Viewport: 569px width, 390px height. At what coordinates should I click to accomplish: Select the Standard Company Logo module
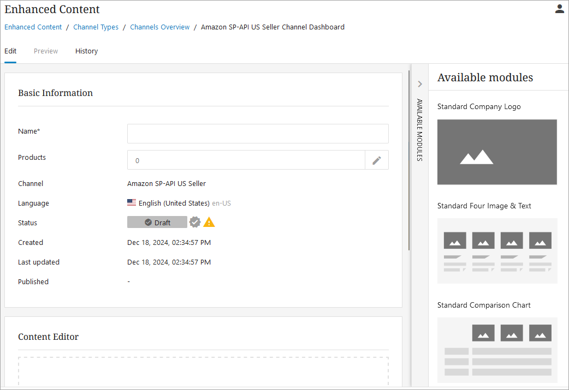(497, 152)
